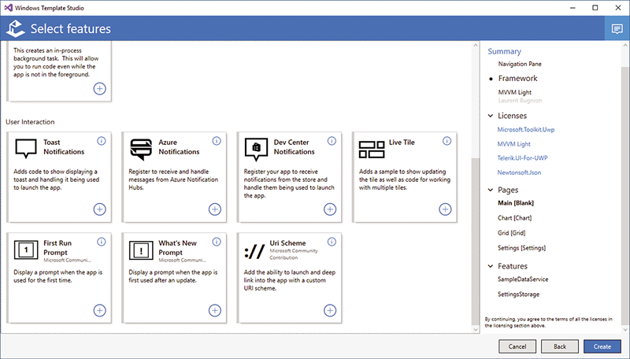This screenshot has height=359, width=630.
Task: Add the Uri Scheme feature with plus icon
Action: pyautogui.click(x=330, y=310)
